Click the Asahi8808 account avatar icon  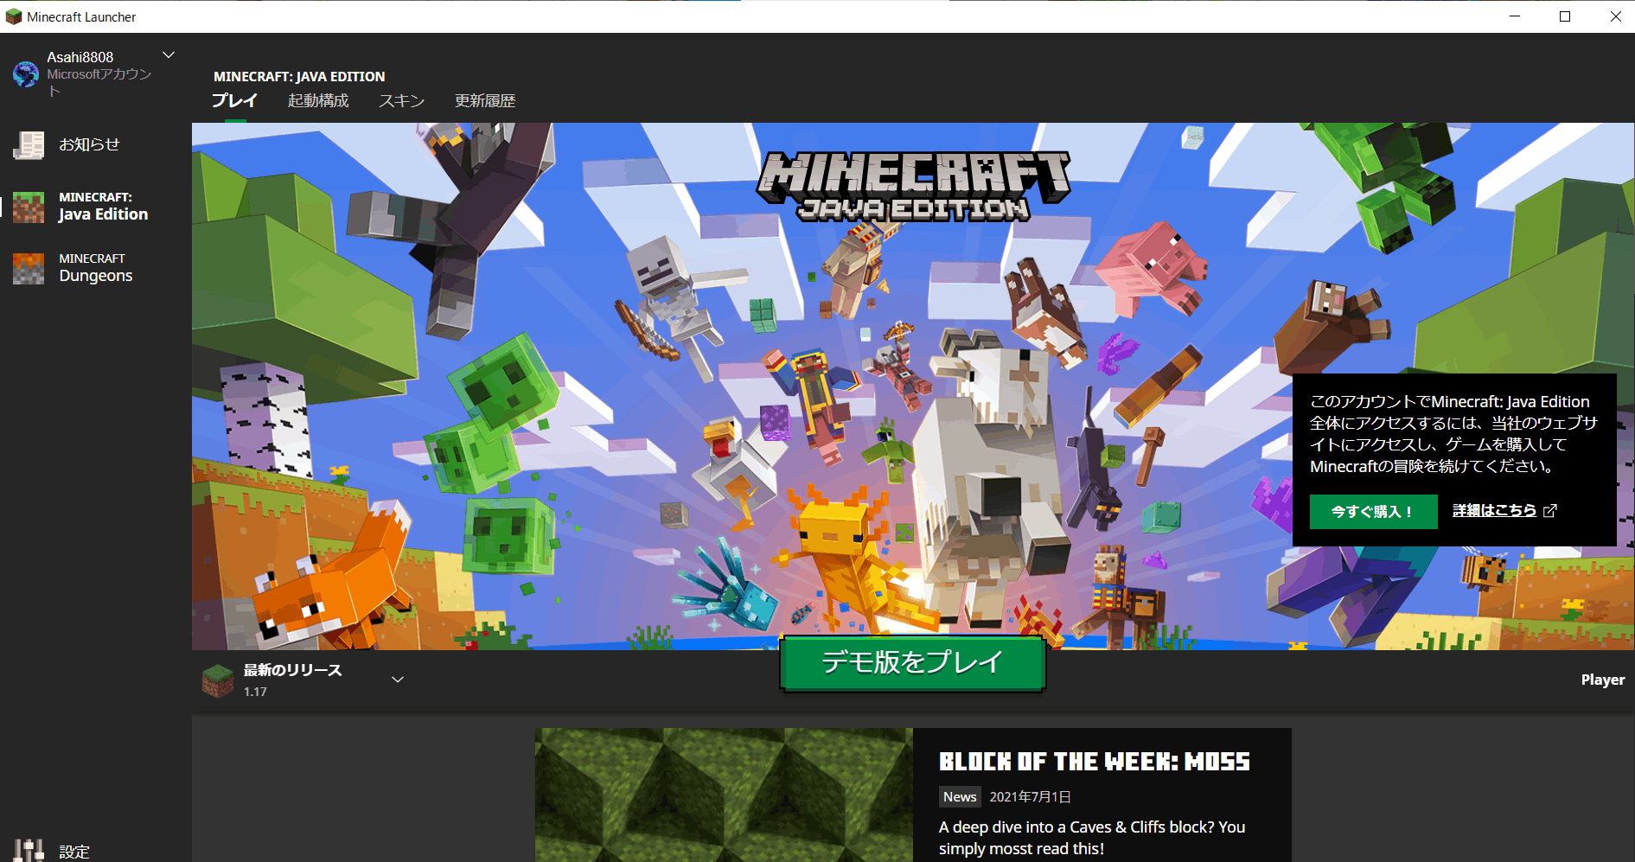pos(26,74)
